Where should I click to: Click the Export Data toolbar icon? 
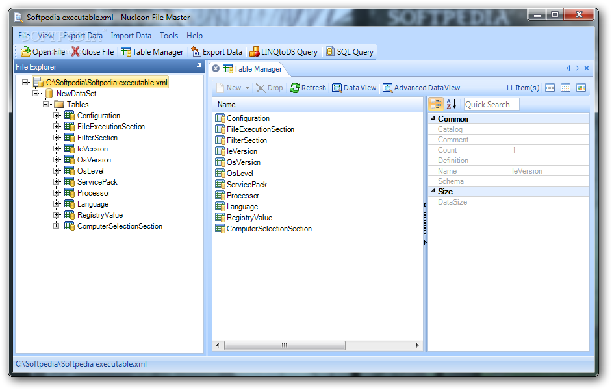(x=196, y=51)
